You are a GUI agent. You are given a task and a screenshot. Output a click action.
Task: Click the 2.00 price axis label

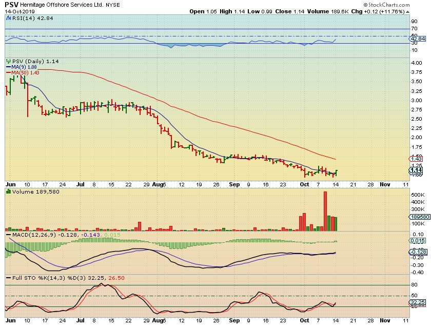point(417,138)
